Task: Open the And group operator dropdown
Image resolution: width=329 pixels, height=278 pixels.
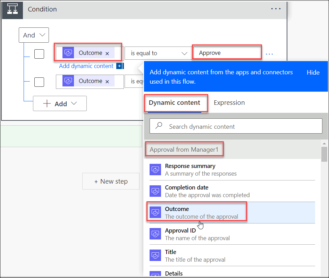Action: click(x=34, y=35)
